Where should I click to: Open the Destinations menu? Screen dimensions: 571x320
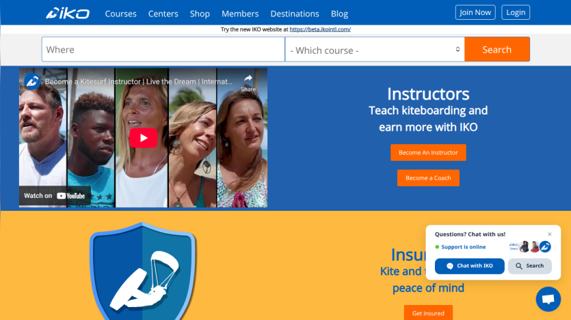[x=295, y=14]
